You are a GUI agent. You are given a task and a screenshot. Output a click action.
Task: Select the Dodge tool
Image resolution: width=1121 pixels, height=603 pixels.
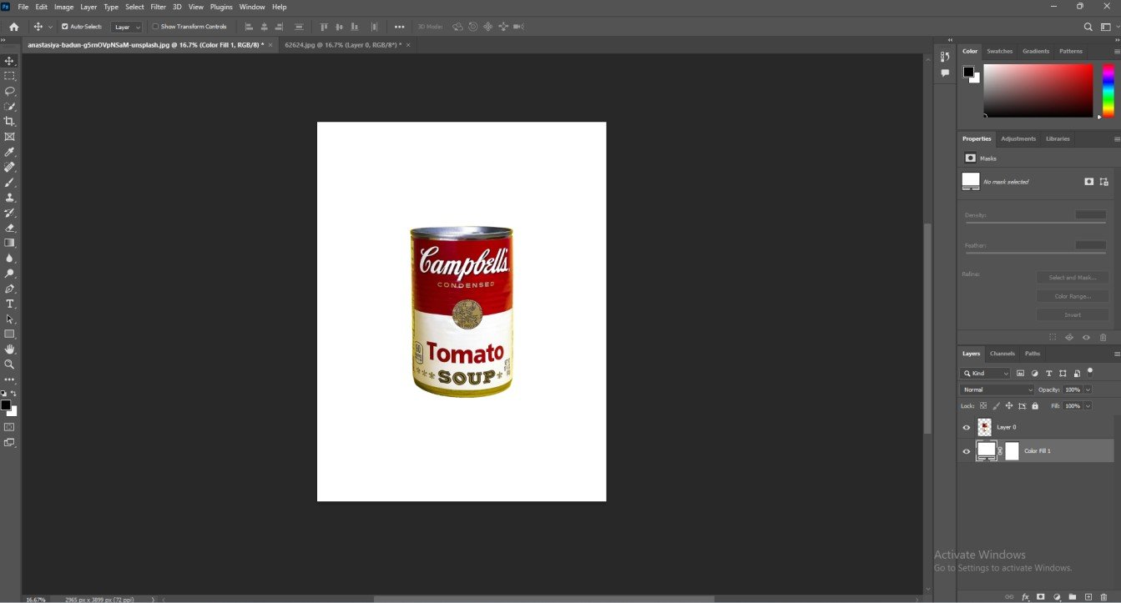pos(10,274)
